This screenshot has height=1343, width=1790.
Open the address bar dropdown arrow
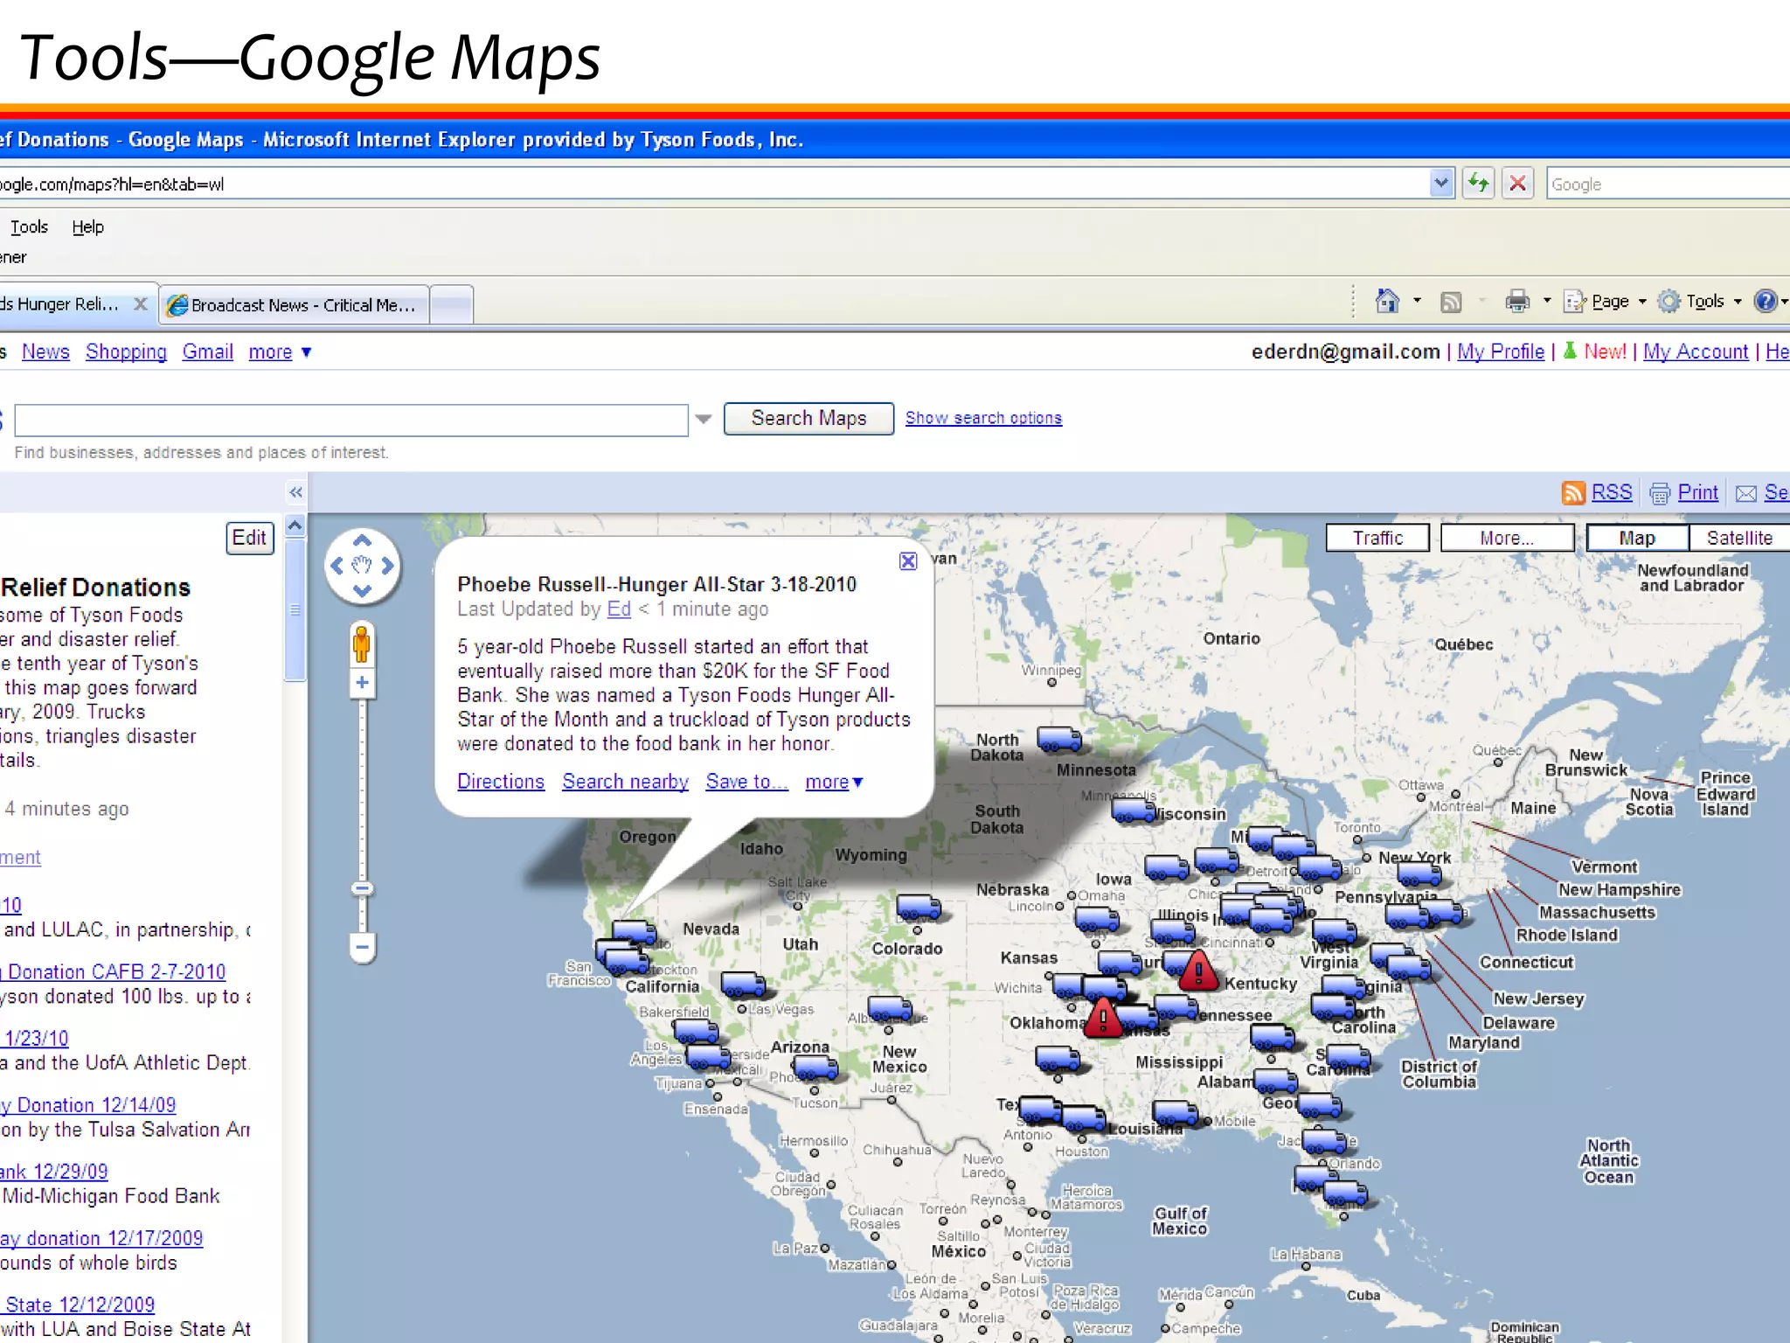[1441, 184]
